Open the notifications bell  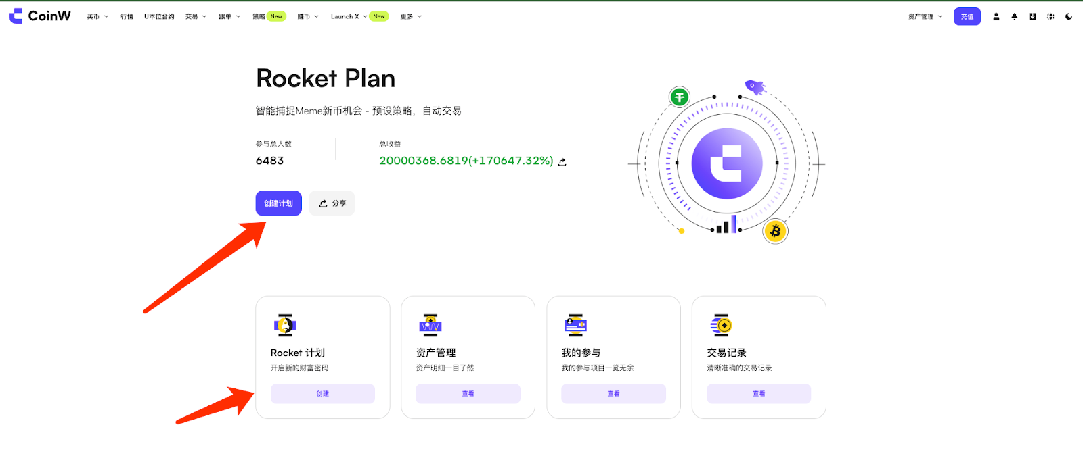click(1014, 17)
